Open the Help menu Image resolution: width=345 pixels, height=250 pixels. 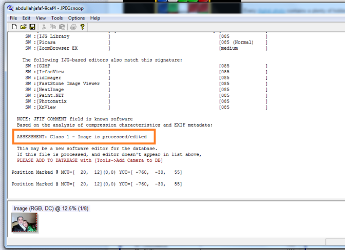(95, 18)
